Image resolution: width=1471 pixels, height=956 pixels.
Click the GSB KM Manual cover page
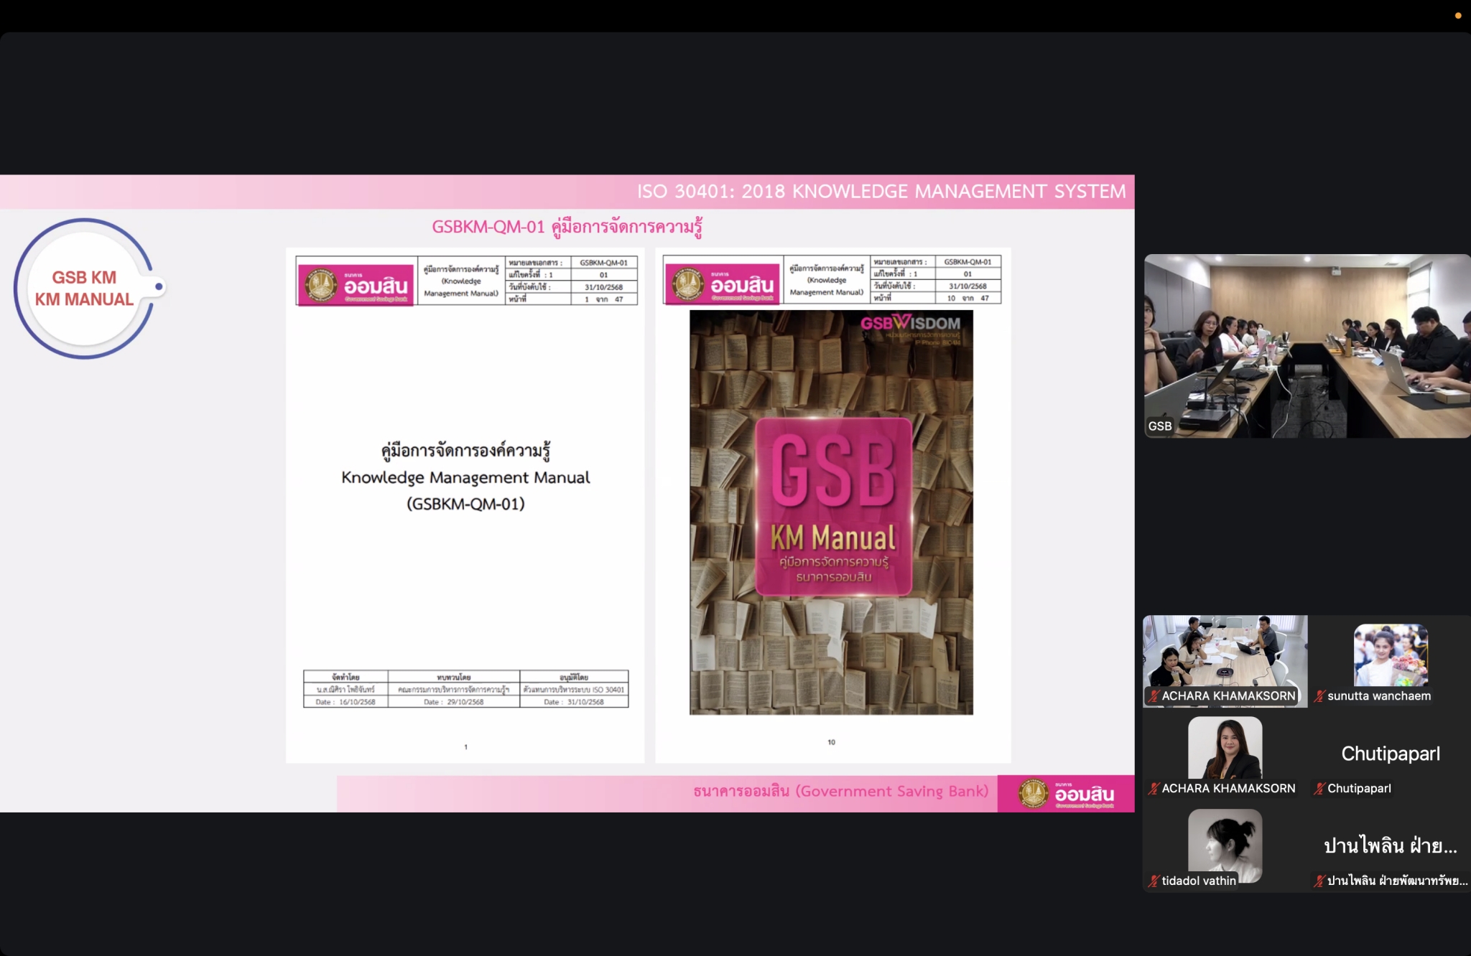click(x=832, y=512)
